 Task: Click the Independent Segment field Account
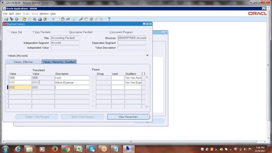pyautogui.click(x=65, y=42)
